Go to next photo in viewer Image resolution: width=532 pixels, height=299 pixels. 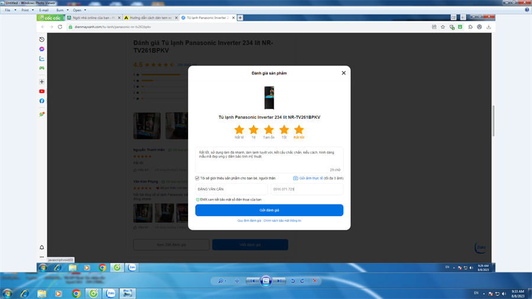[279, 281]
